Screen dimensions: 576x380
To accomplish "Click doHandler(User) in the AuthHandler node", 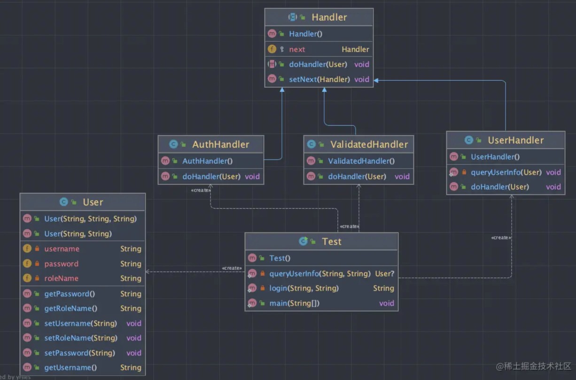I will (x=211, y=176).
